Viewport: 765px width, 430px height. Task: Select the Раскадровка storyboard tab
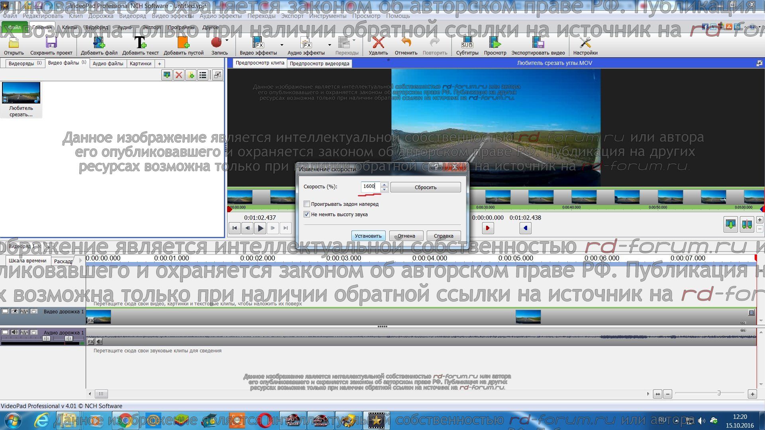pos(64,261)
